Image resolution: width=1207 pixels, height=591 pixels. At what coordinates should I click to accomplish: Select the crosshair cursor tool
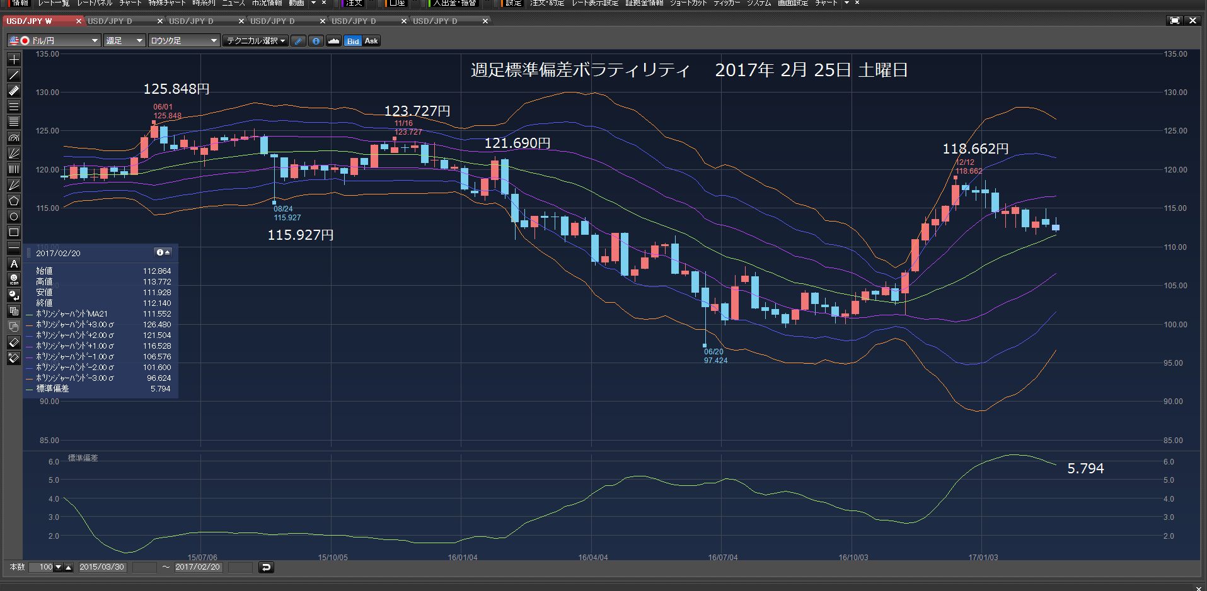coord(14,59)
